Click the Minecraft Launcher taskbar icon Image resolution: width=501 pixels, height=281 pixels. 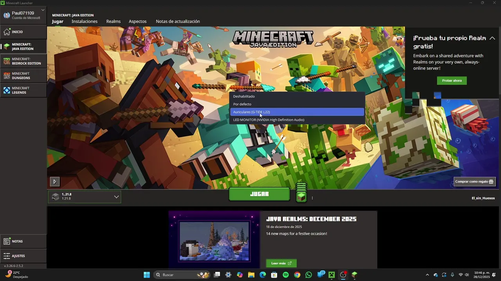tap(355, 275)
